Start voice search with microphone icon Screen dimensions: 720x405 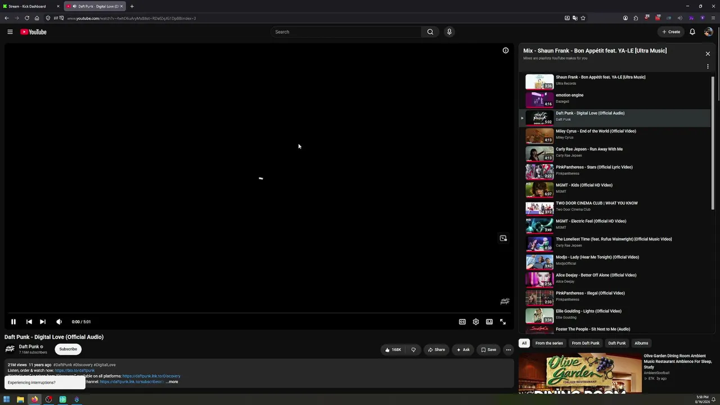click(x=449, y=32)
